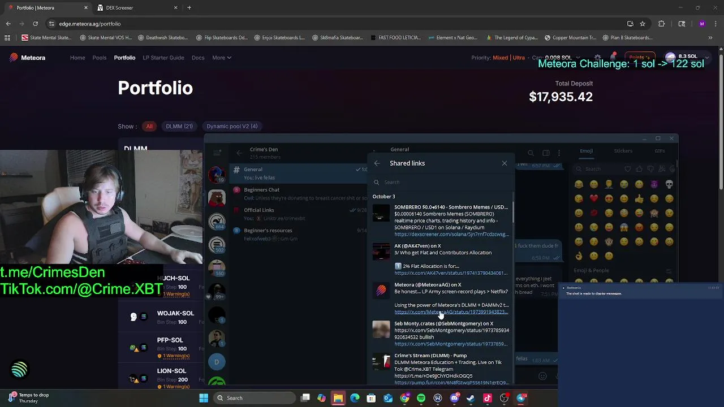Open File Explorer from the taskbar
Screen dimensions: 724x407
(338, 398)
